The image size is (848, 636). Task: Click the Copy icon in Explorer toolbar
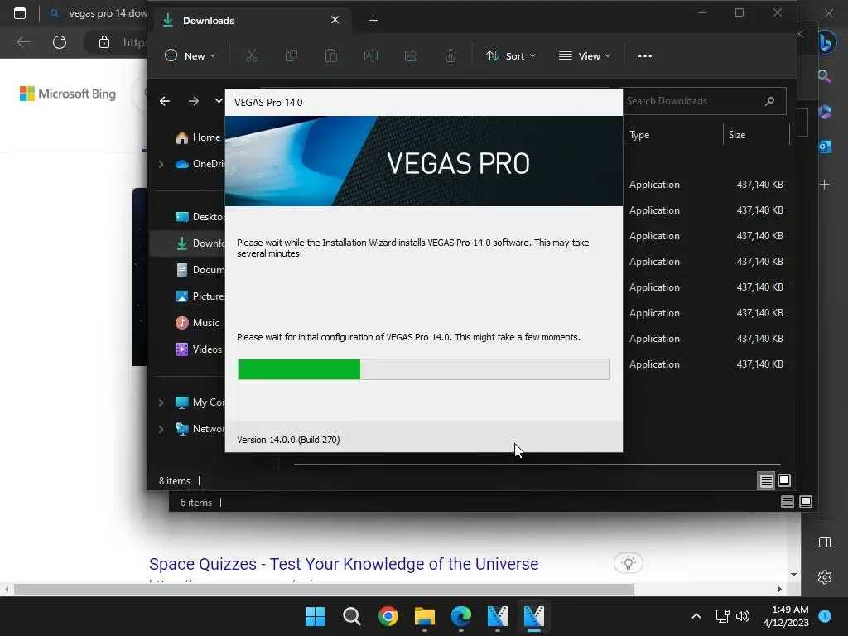pyautogui.click(x=291, y=55)
